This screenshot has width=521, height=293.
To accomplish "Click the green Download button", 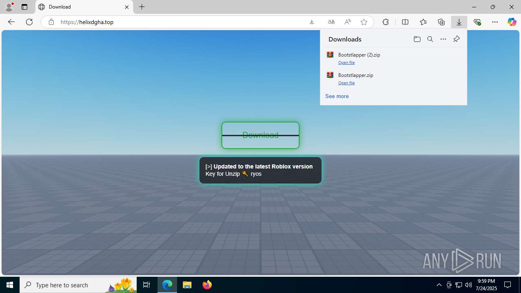I will tap(260, 135).
